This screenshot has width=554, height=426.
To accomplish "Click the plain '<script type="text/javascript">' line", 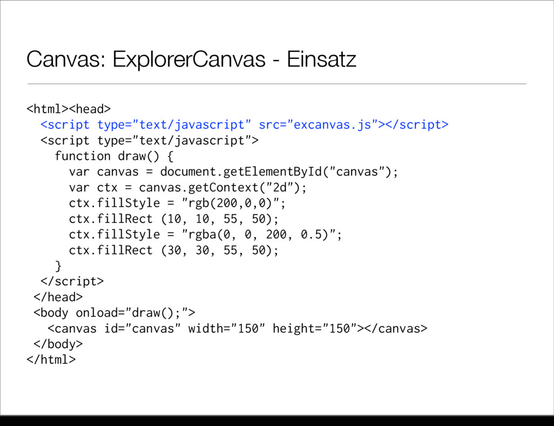I will [149, 141].
